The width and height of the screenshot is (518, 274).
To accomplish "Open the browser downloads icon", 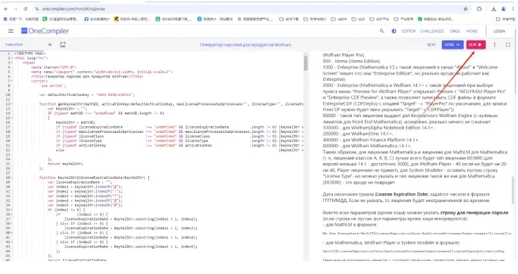I will 493,9.
